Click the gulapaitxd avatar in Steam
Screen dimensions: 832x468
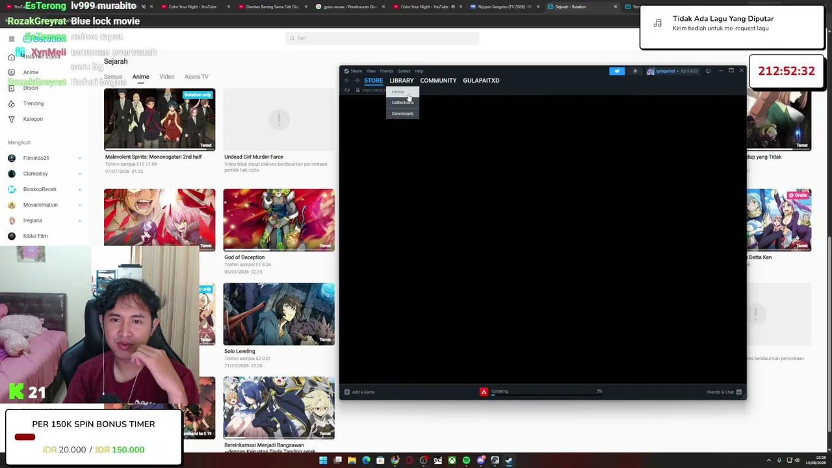click(651, 71)
